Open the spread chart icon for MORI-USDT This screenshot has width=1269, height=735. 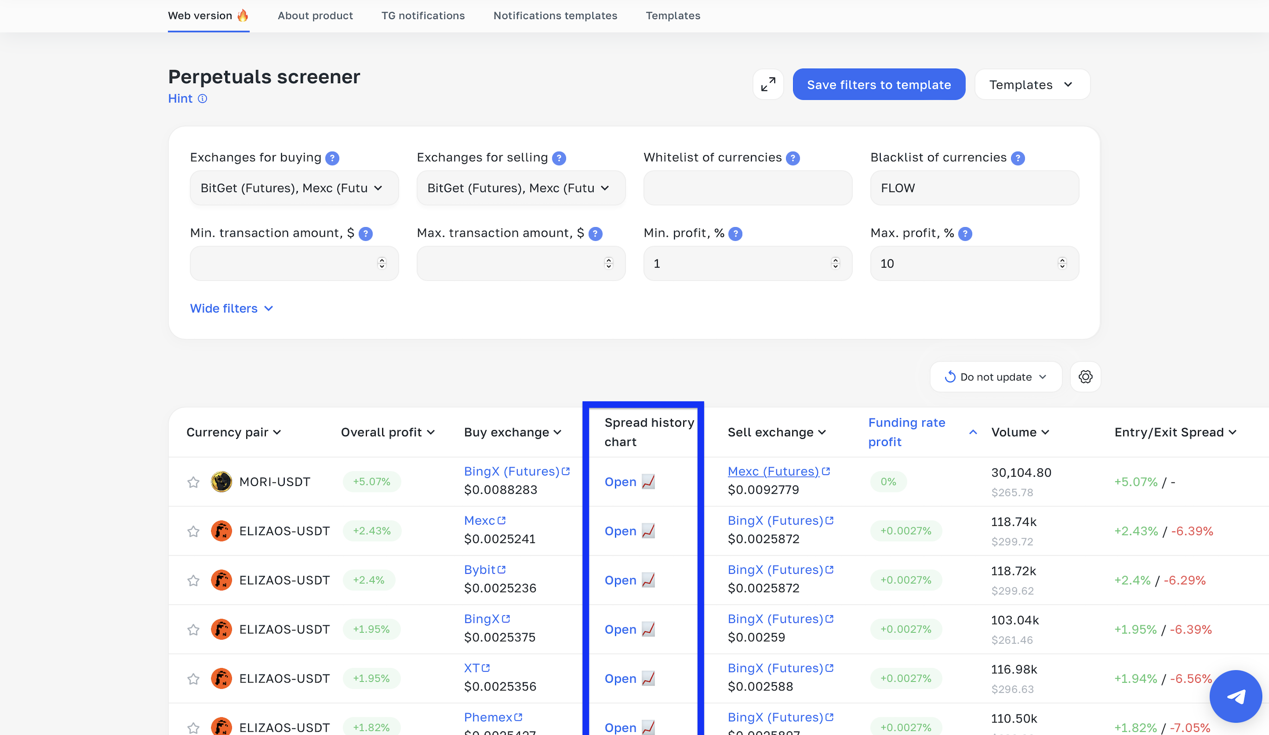click(x=648, y=482)
